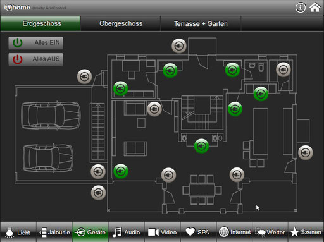The image size is (324, 242).
Task: Toggle the grey outlet on the right exterior wall
Action: pos(306,153)
